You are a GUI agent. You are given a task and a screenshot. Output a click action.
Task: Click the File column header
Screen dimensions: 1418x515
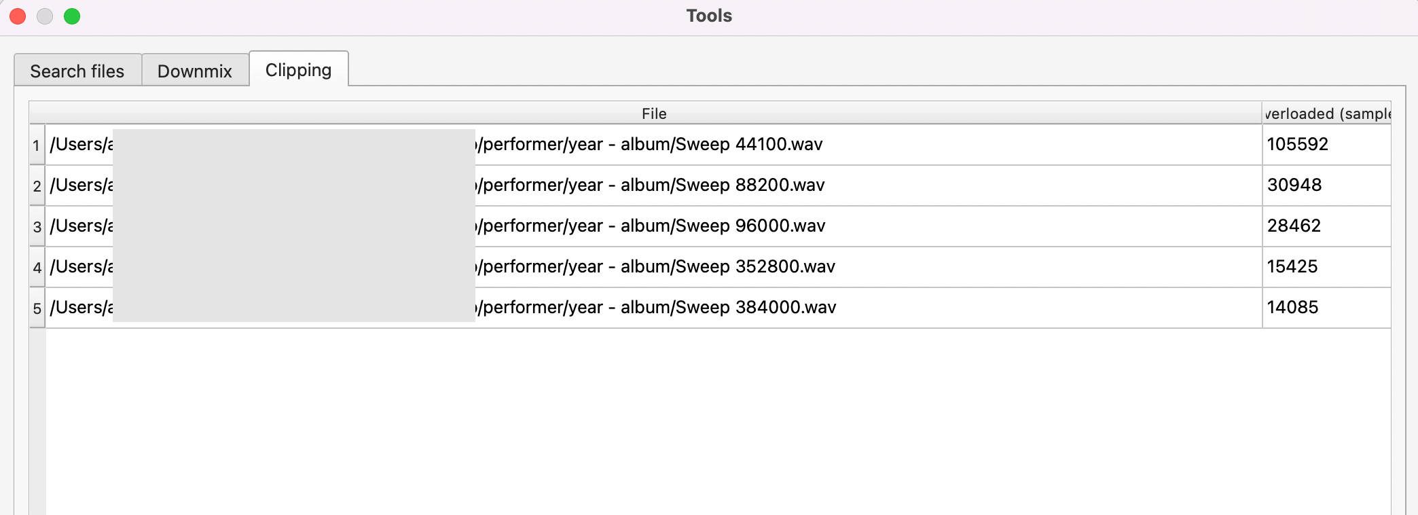click(x=653, y=113)
